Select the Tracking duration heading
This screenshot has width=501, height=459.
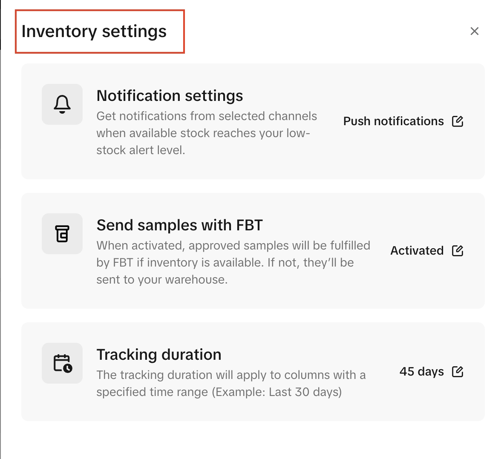point(159,355)
